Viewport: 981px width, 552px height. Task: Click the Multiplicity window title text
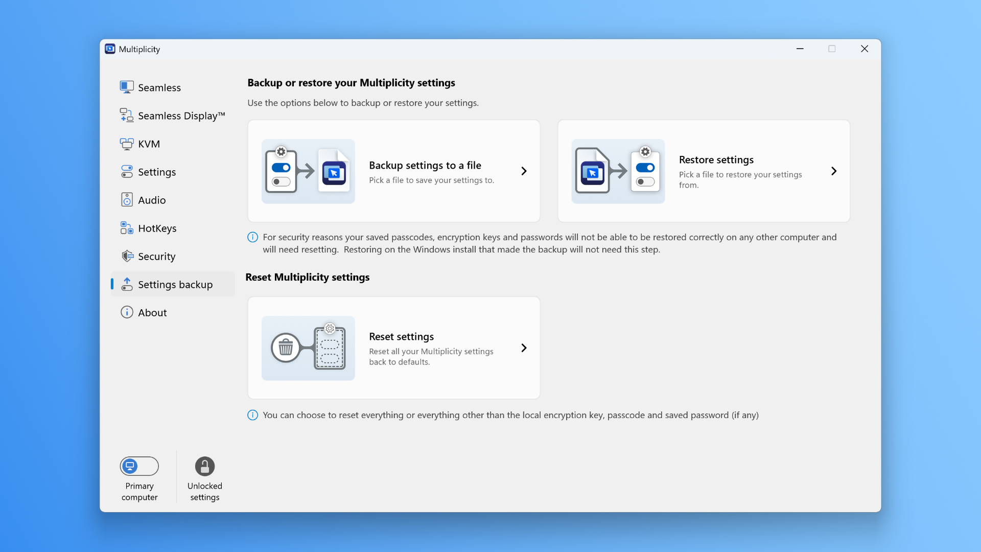[x=139, y=49]
